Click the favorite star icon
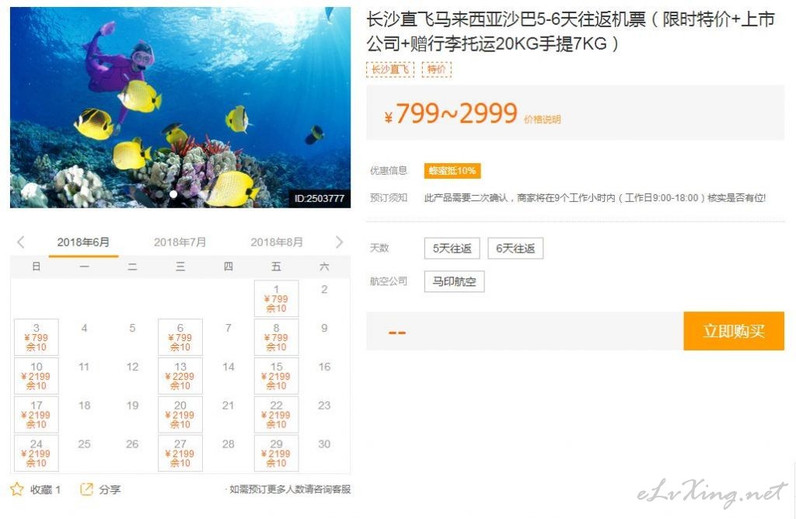 click(x=17, y=489)
